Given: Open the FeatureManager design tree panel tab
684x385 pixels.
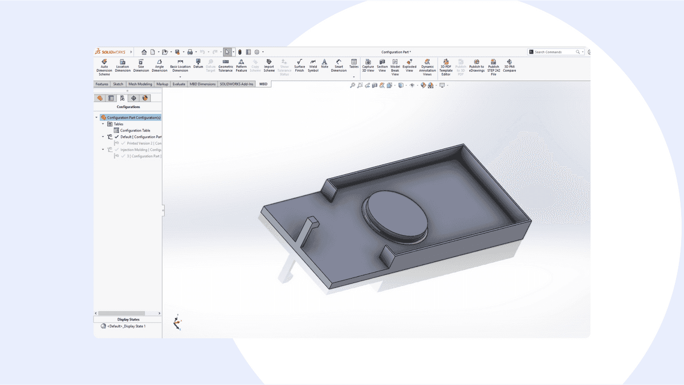Looking at the screenshot, I should 100,99.
